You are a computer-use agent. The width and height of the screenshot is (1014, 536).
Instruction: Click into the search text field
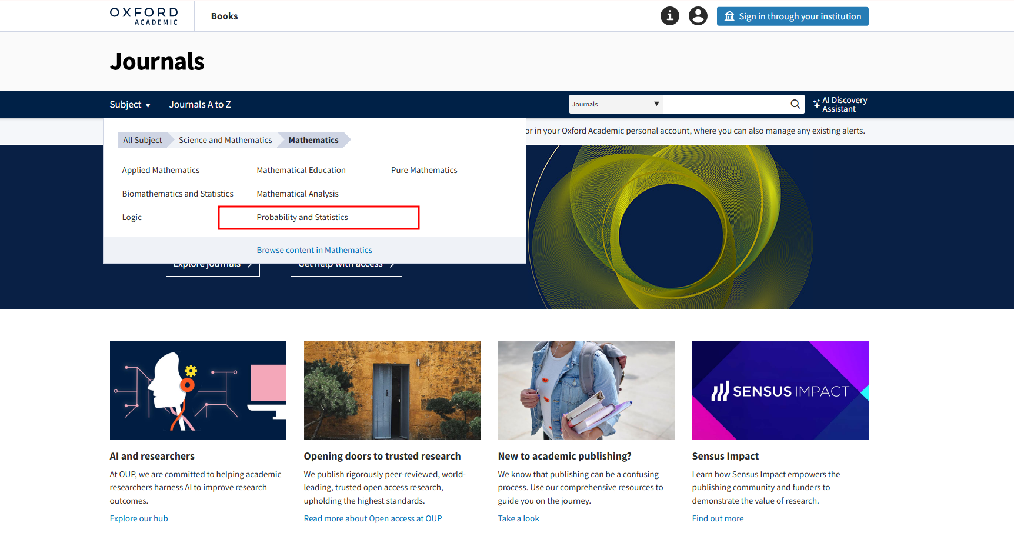click(726, 104)
